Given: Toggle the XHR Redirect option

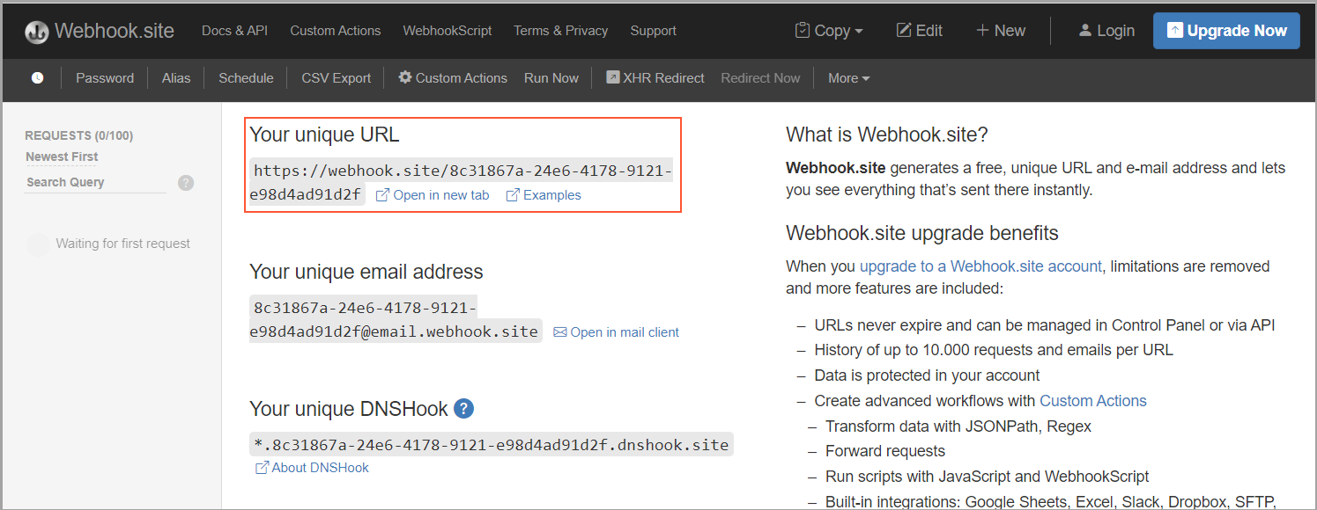Looking at the screenshot, I should point(655,78).
